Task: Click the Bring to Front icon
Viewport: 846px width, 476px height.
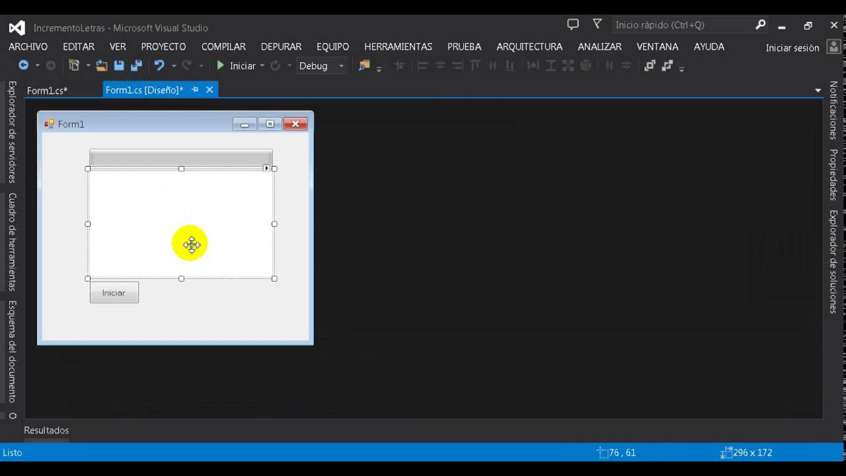Action: [x=650, y=65]
